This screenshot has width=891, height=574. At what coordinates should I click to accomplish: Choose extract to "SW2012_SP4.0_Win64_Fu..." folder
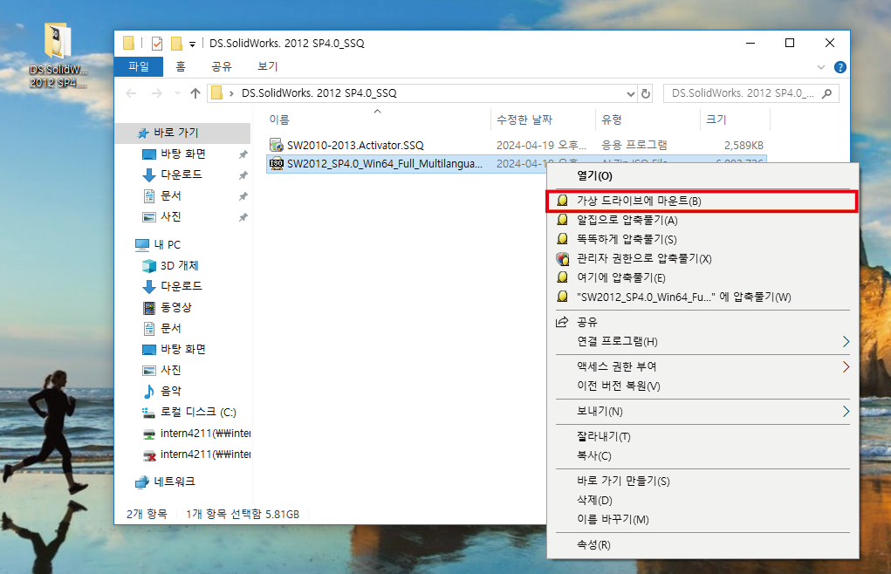coord(703,297)
